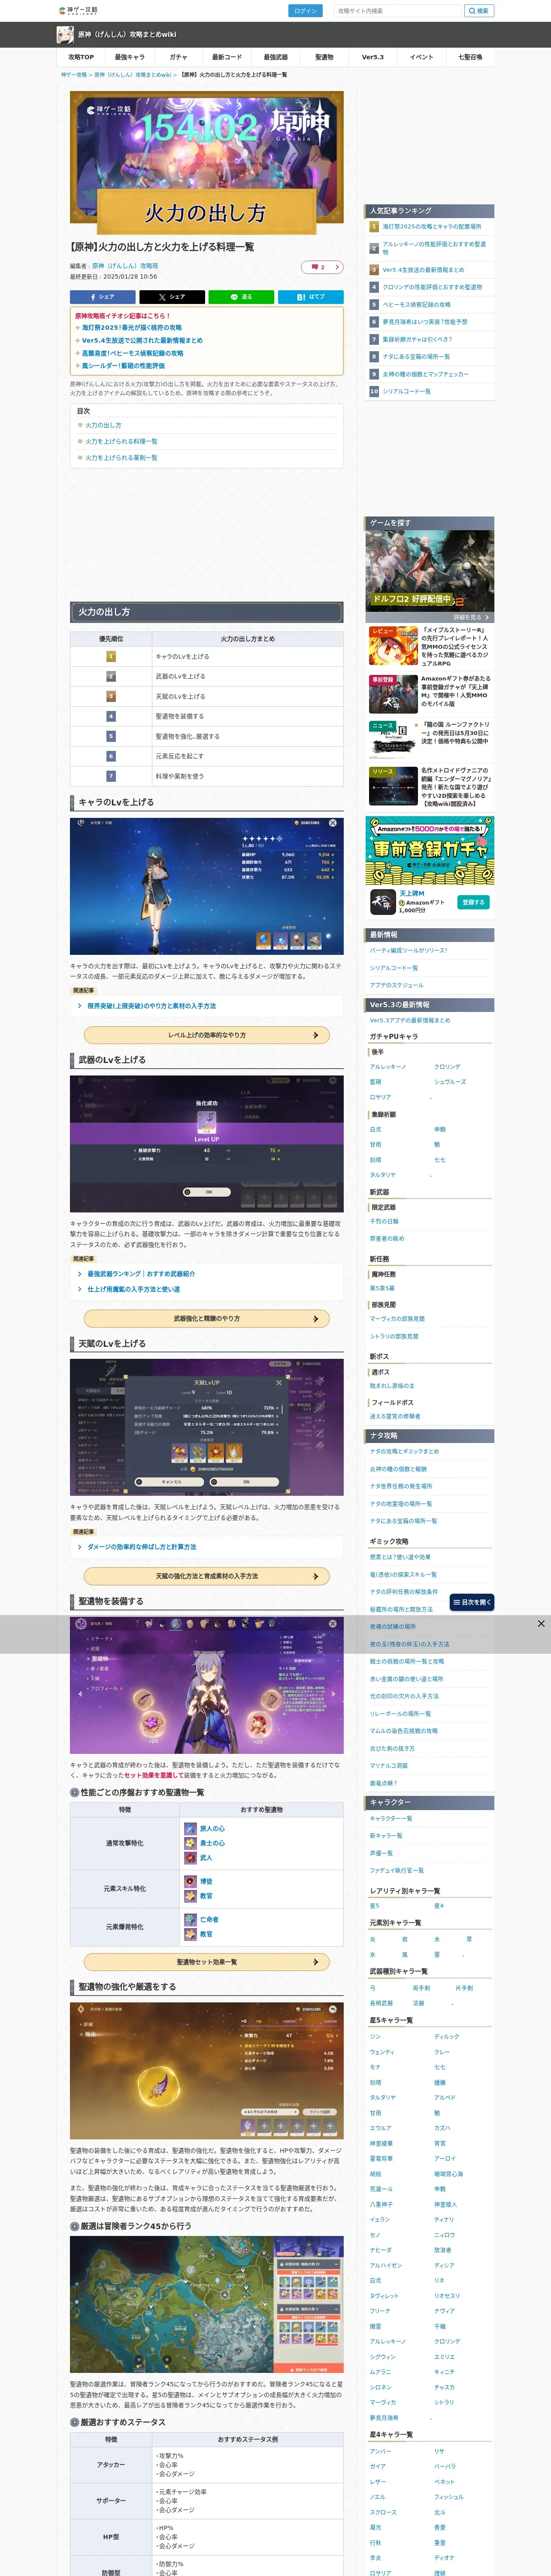The height and width of the screenshot is (2576, 551).
Task: Open the アルレッキーノ gacha character link
Action: (x=388, y=1067)
